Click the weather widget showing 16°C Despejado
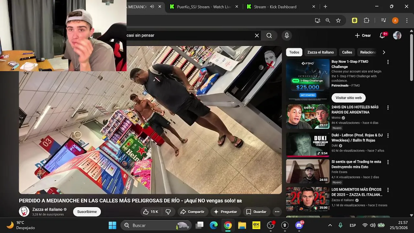This screenshot has height=233, width=414. click(21, 225)
